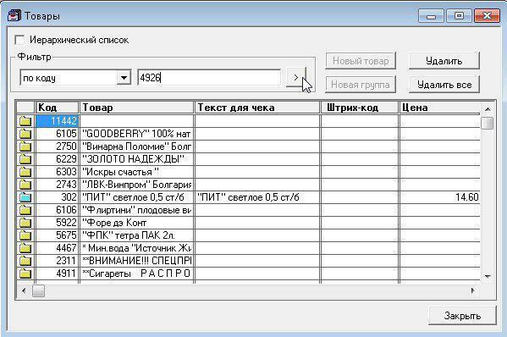Minimize the Товары window
The image size is (507, 337).
pyautogui.click(x=431, y=15)
